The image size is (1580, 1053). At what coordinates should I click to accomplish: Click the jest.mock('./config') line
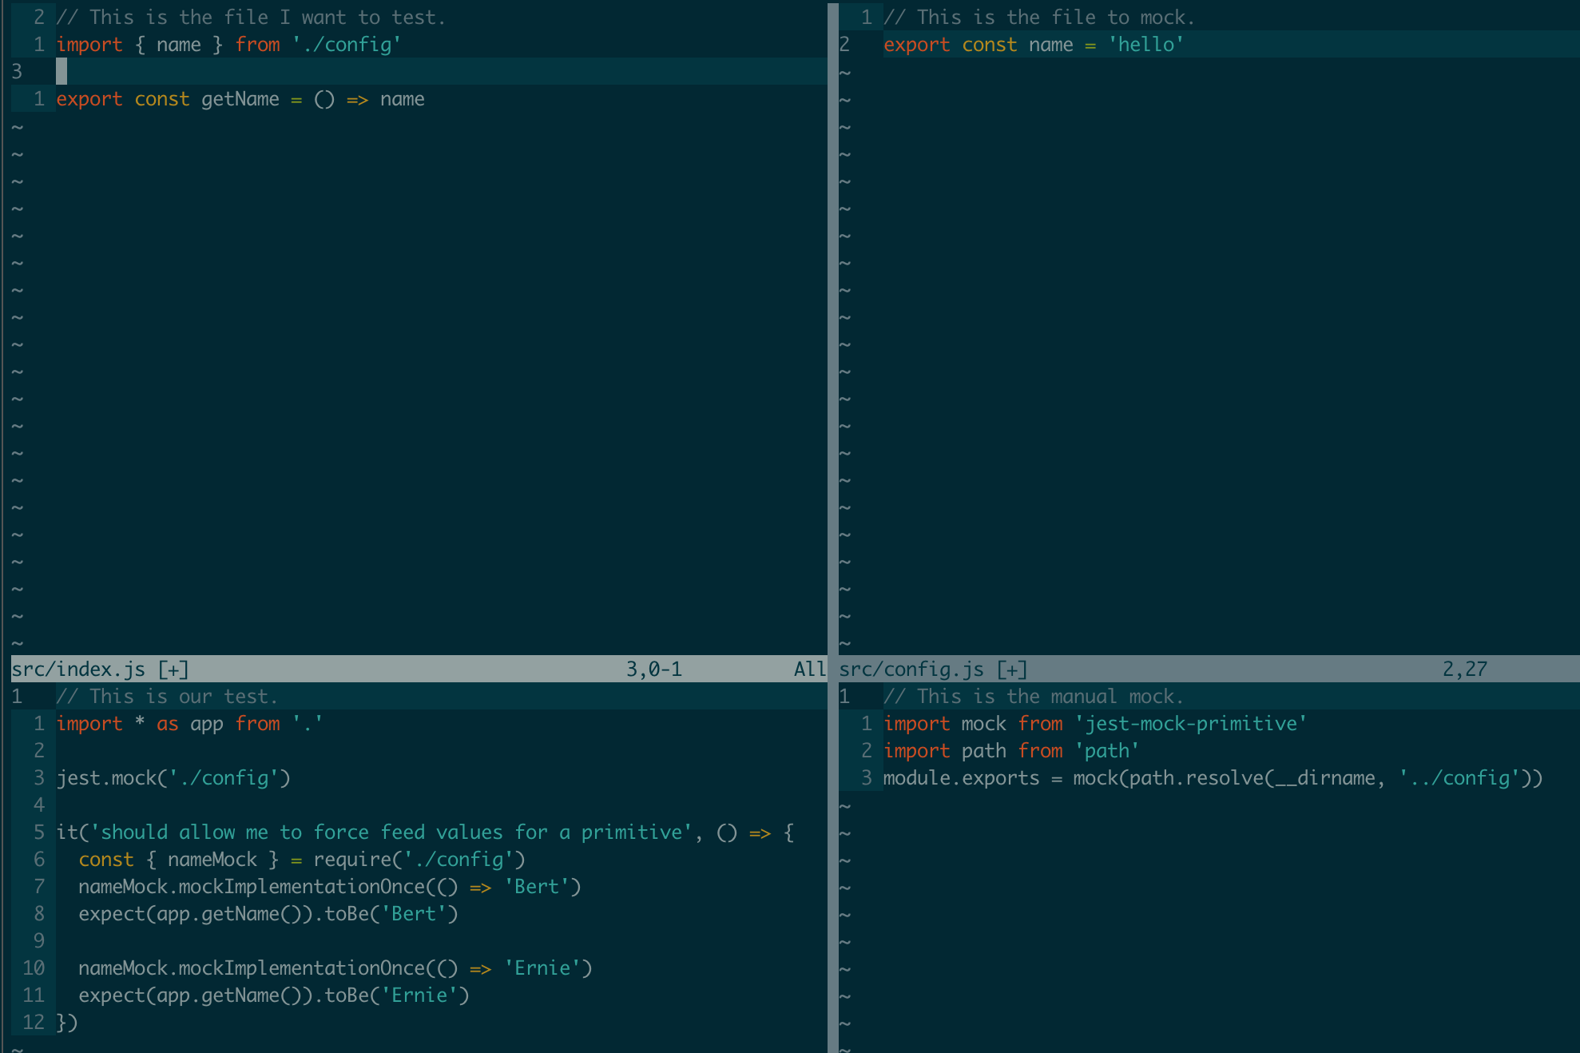pyautogui.click(x=173, y=777)
